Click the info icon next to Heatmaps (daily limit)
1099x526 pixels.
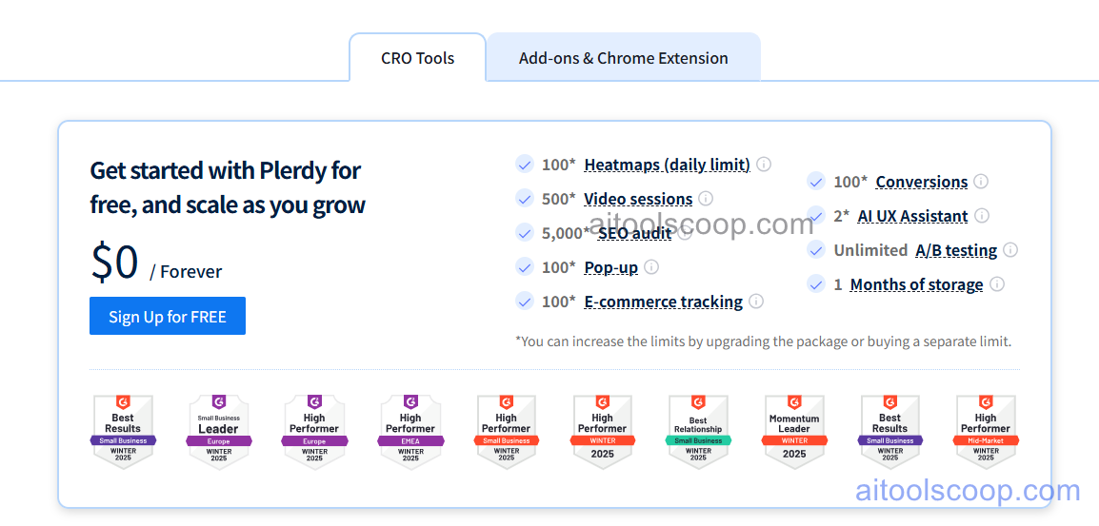coord(764,165)
